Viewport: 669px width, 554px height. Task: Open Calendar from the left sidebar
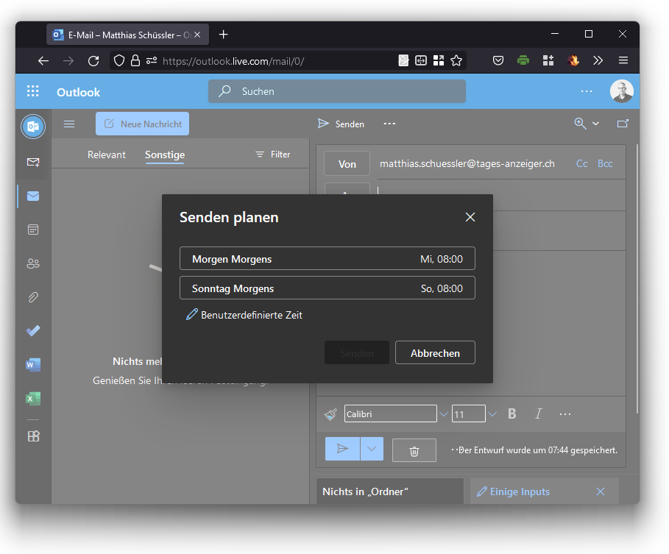[x=33, y=230]
